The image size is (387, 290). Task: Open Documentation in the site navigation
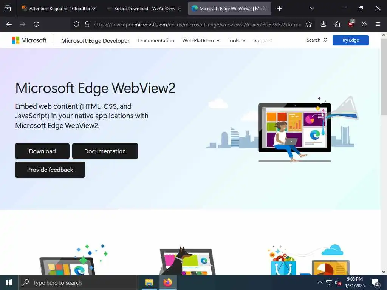point(156,40)
